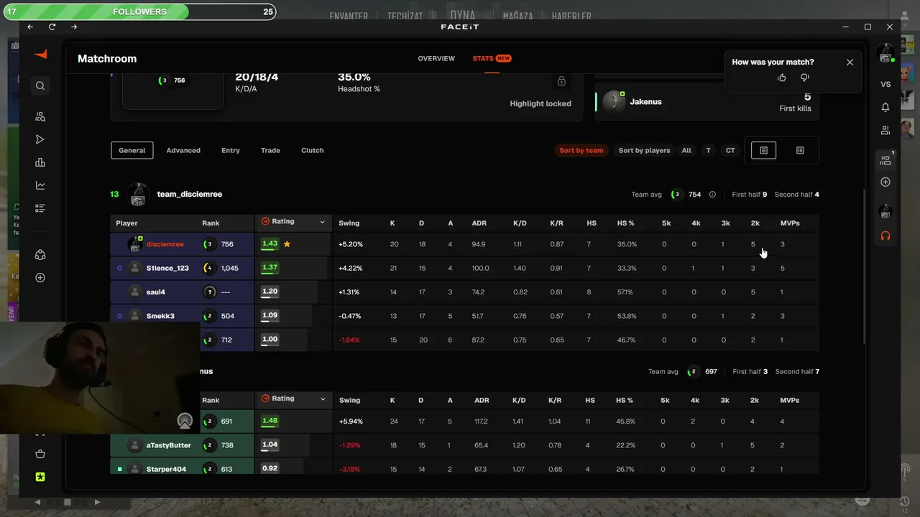Screen dimensions: 920x517
Task: Enable Sort by team option
Action: point(581,150)
